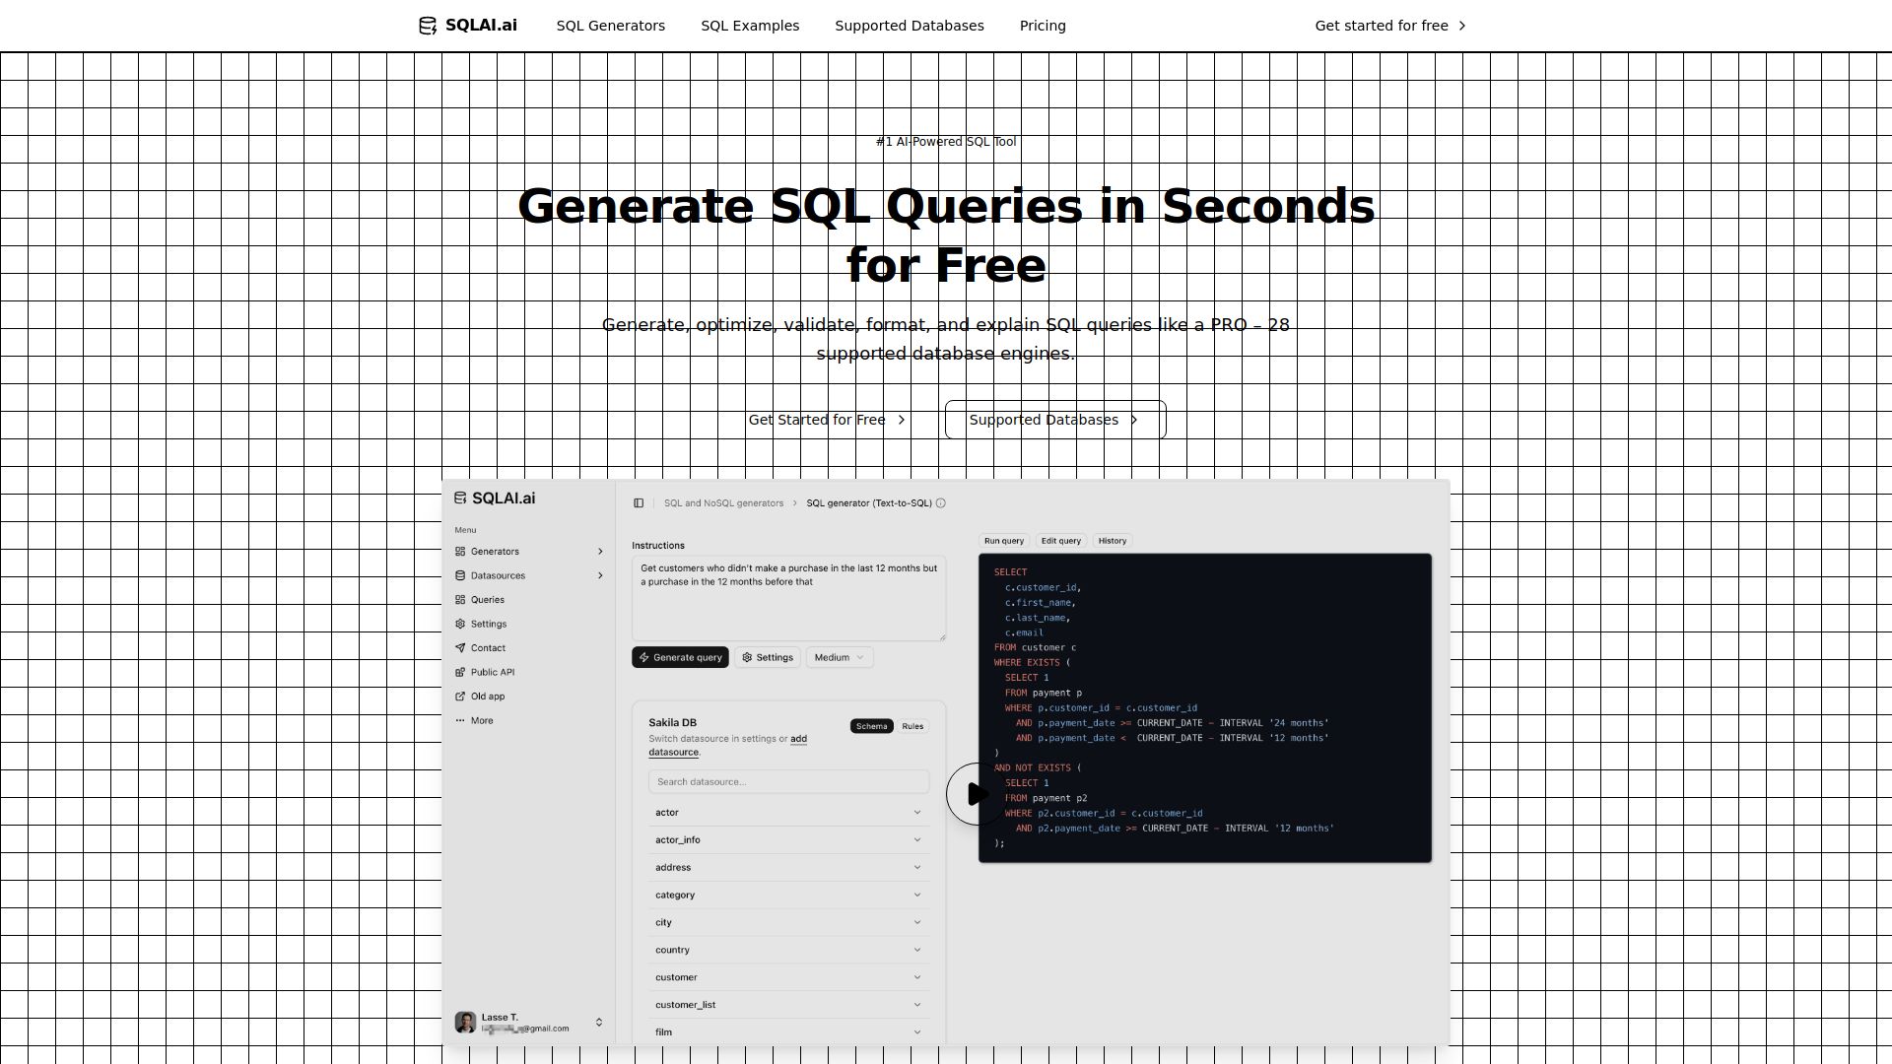Expand the Generators sidebar chevron

(x=600, y=552)
